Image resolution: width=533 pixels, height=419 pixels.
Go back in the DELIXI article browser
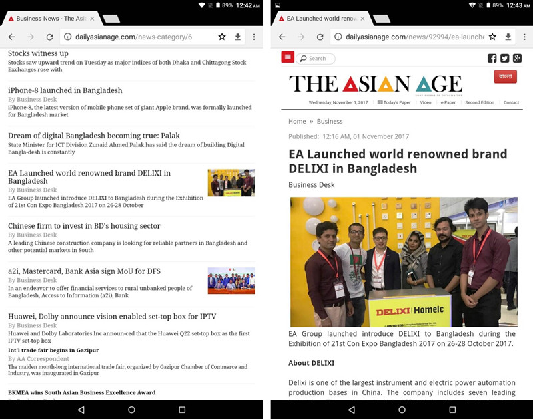coord(282,37)
